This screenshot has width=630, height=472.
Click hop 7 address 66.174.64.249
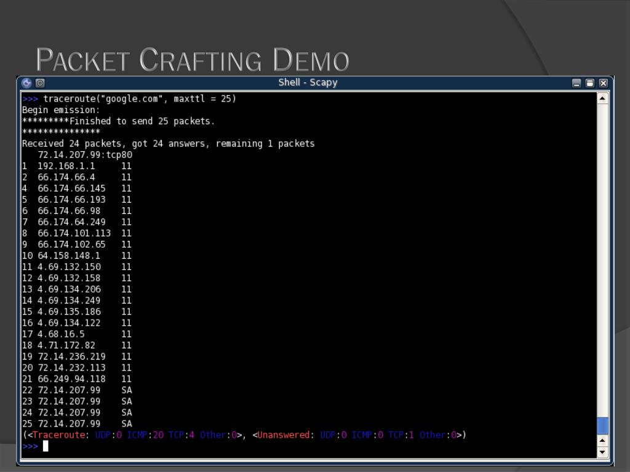pyautogui.click(x=71, y=222)
